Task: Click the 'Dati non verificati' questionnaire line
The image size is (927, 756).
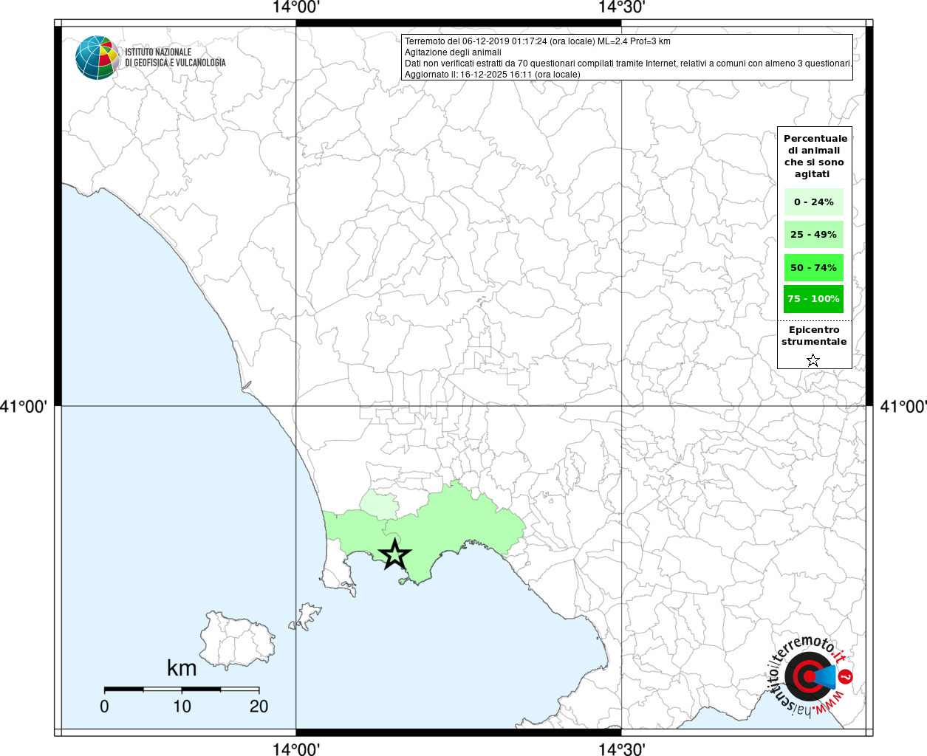Action: pyautogui.click(x=629, y=63)
